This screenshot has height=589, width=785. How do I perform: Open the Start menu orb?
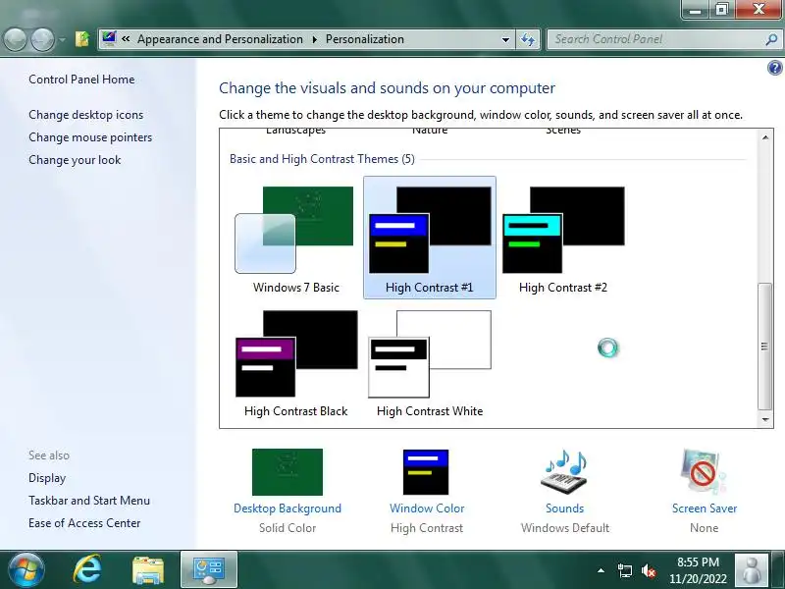click(26, 569)
